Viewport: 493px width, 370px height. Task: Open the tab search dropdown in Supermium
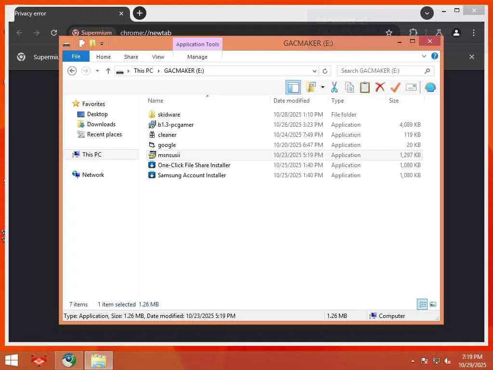427,13
